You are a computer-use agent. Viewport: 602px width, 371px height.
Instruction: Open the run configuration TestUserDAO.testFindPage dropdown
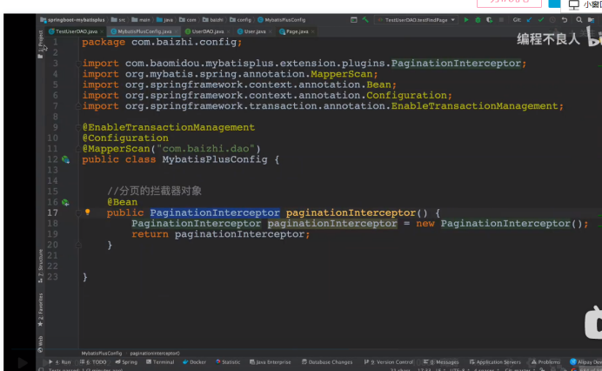(417, 20)
